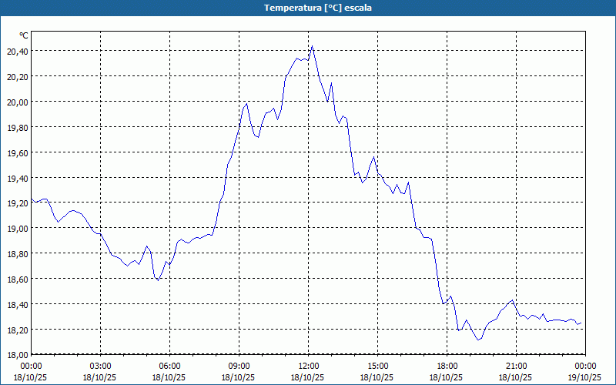Select the 18,60 y-axis value label
The width and height of the screenshot is (616, 385).
[x=18, y=279]
